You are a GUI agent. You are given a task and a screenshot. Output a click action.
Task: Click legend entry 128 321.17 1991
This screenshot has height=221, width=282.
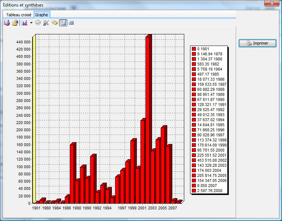[209, 105]
